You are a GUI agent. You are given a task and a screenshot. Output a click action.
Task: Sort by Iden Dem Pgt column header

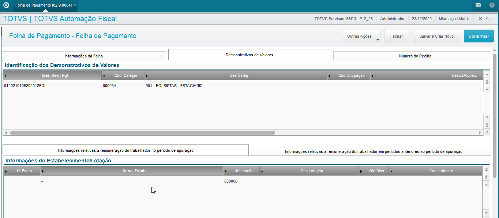coord(52,75)
